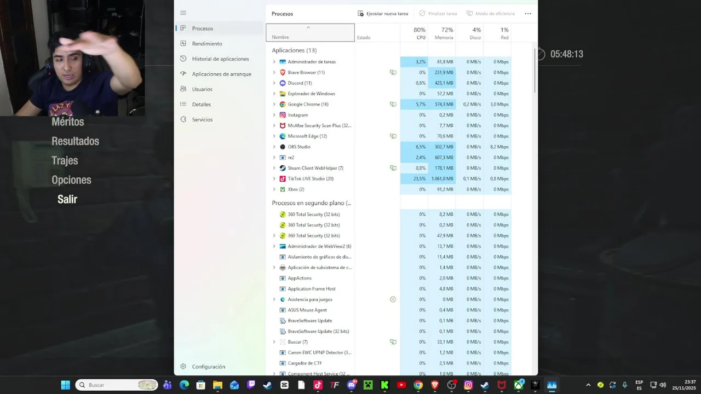This screenshot has width=701, height=394.
Task: Click the Instagram app icon in process list
Action: pyautogui.click(x=283, y=115)
